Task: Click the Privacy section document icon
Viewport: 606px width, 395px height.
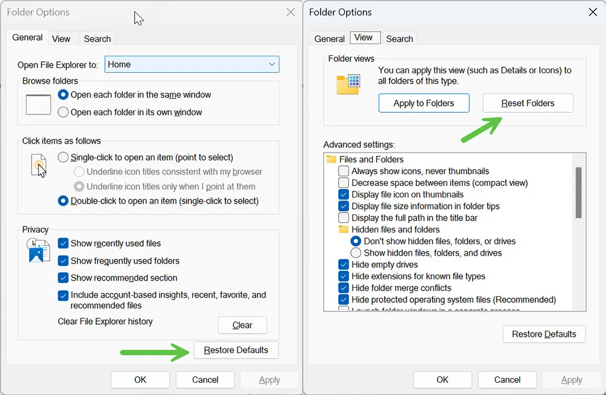Action: 38,249
